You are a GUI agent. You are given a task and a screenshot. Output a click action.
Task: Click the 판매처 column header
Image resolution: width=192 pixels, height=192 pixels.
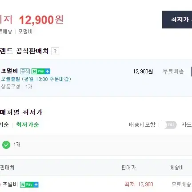[7, 168]
